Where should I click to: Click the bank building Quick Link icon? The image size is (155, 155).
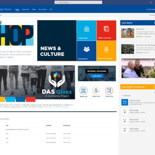click(83, 91)
